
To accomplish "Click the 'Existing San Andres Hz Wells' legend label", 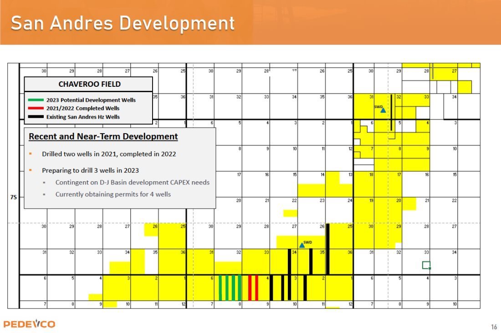I will (x=82, y=117).
